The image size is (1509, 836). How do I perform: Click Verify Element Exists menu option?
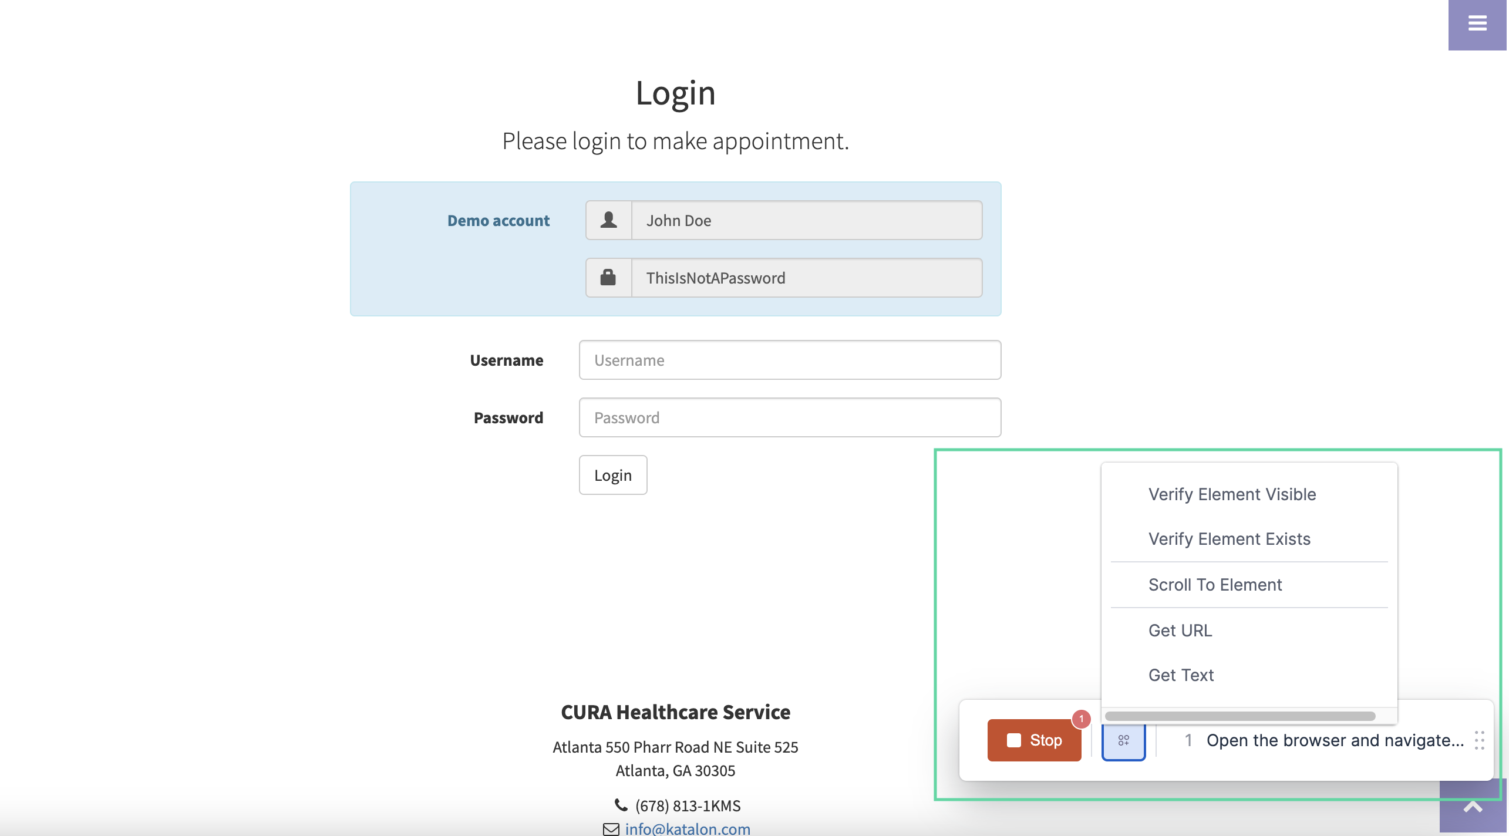tap(1228, 538)
